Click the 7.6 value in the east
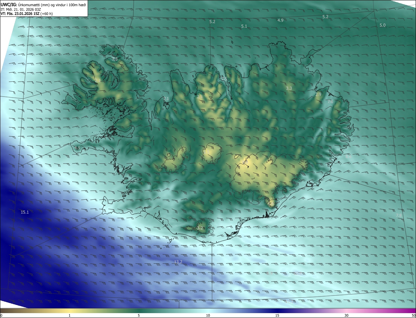Viewport: 416px width, 318px height. pos(330,102)
